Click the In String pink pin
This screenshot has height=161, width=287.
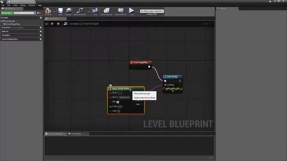tap(165, 85)
